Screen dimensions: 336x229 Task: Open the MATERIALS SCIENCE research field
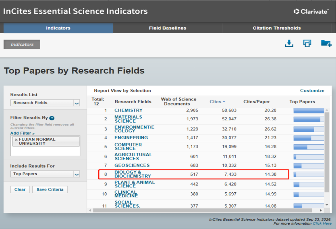click(128, 119)
